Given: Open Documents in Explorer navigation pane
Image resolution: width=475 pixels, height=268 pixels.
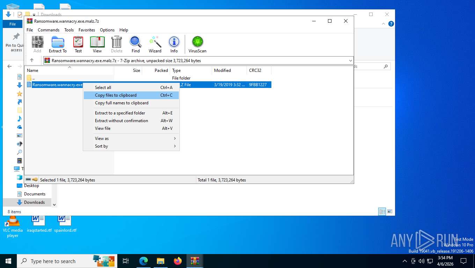Looking at the screenshot, I should 31,194.
